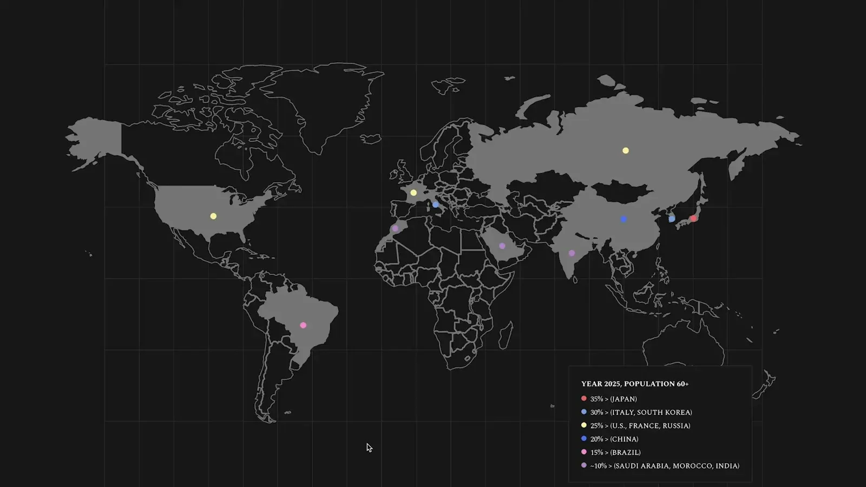This screenshot has height=487, width=866.
Task: Click the light blue dot on South Korea
Action: pyautogui.click(x=672, y=219)
